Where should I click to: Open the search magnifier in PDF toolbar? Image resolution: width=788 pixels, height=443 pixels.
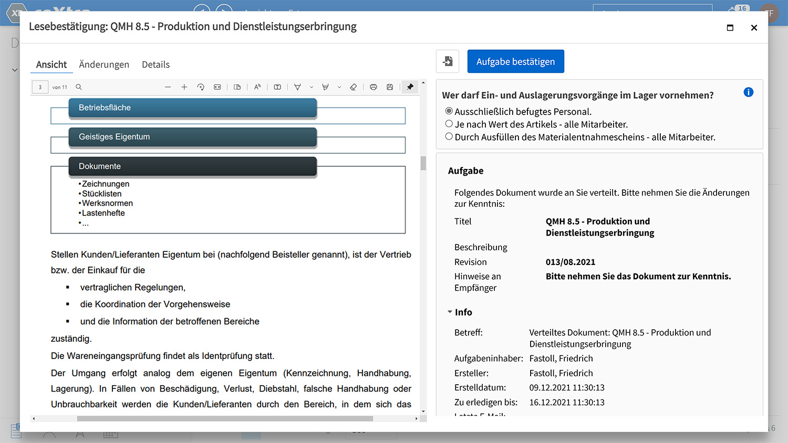coord(79,87)
